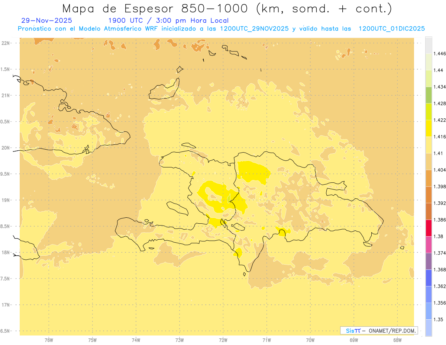Click the legend value '1.422'
The image size is (446, 345).
pos(440,120)
